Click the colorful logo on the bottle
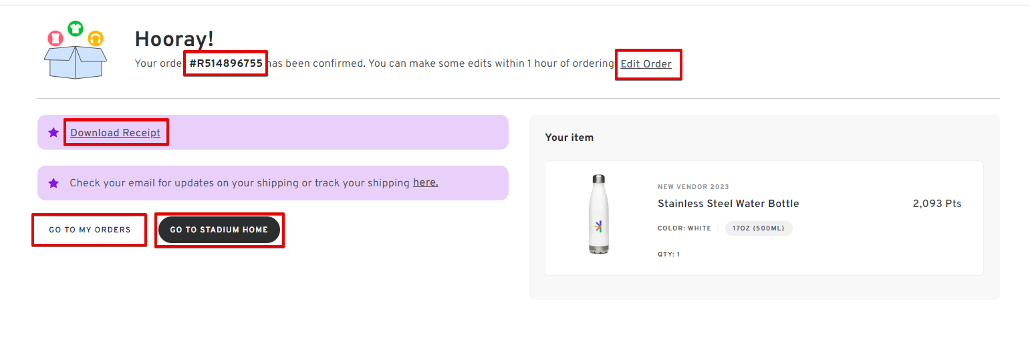 598,226
